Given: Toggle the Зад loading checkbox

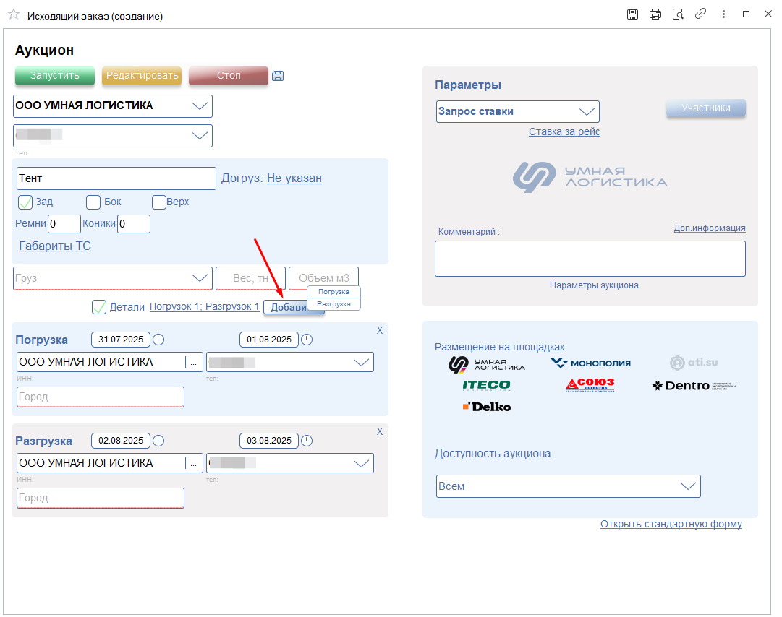Looking at the screenshot, I should 25,202.
